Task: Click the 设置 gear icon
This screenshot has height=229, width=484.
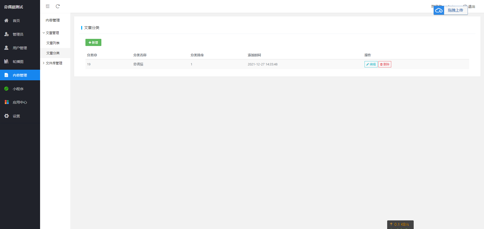Action: pos(7,116)
